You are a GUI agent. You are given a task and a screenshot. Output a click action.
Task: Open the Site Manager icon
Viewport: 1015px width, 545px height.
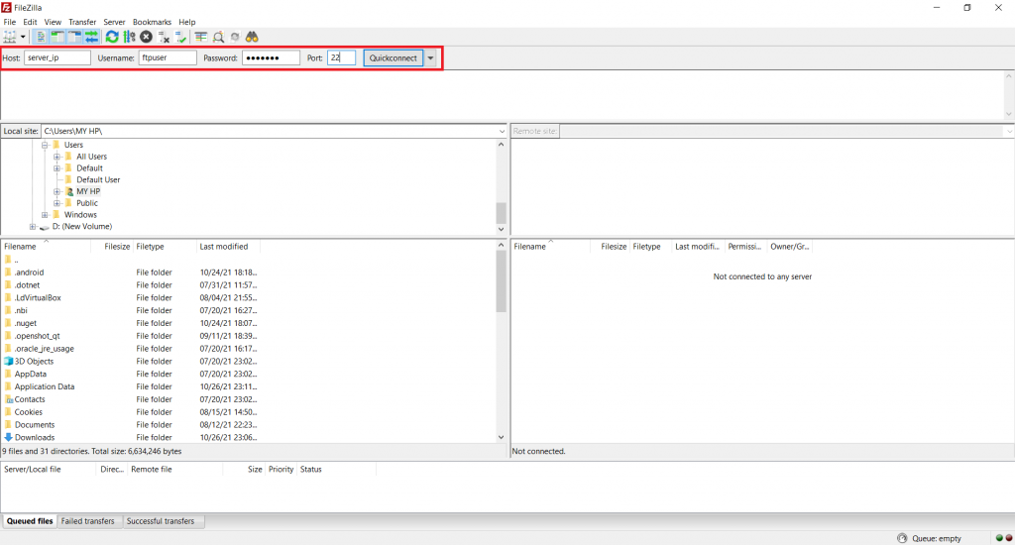[x=10, y=37]
